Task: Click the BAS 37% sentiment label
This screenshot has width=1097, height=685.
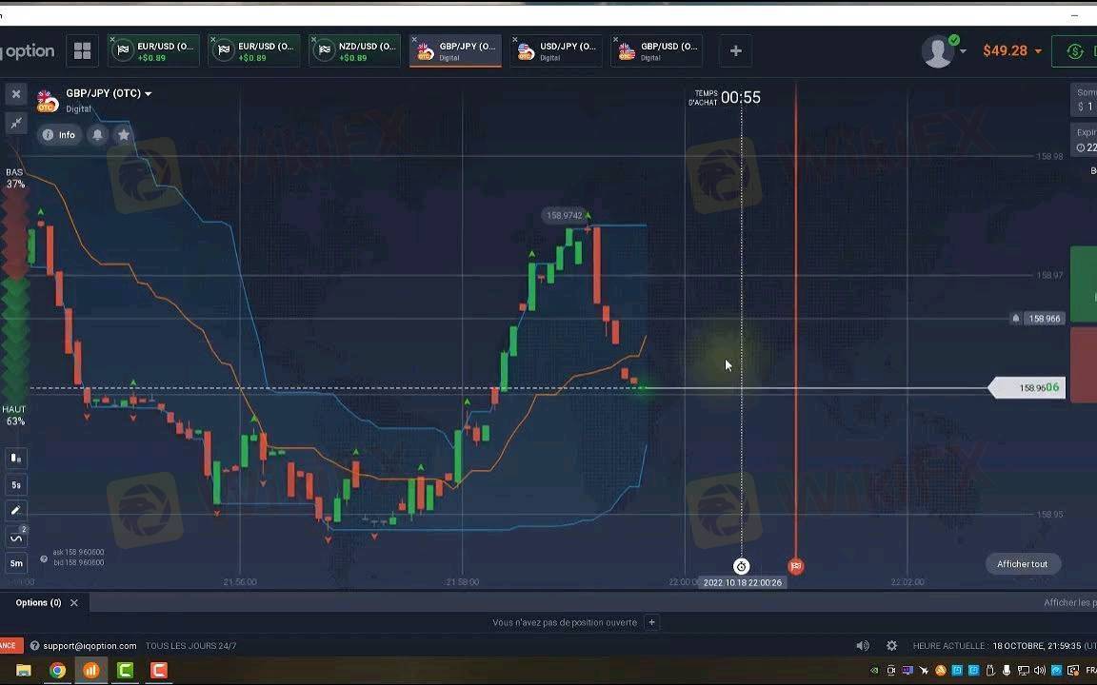Action: [15, 178]
